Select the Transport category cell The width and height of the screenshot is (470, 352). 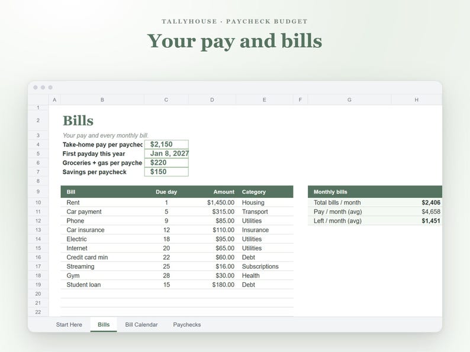pos(265,212)
